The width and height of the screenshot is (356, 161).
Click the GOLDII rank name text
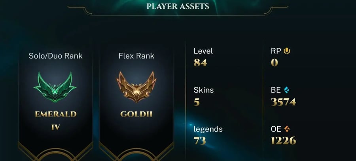click(136, 114)
